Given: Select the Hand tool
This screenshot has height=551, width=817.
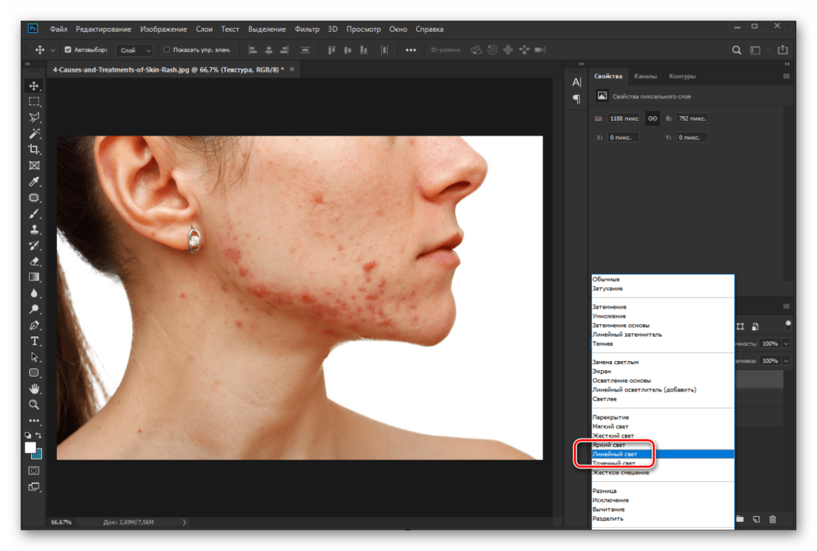Looking at the screenshot, I should [34, 389].
